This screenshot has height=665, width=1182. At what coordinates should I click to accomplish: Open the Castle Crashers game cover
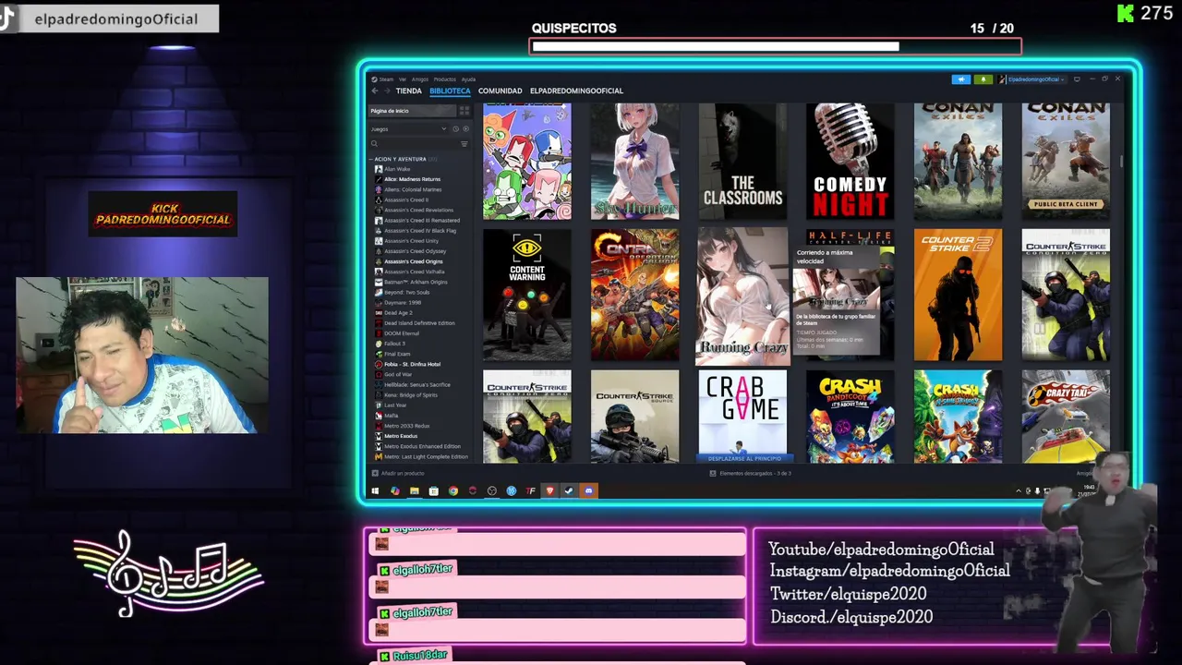(x=527, y=161)
